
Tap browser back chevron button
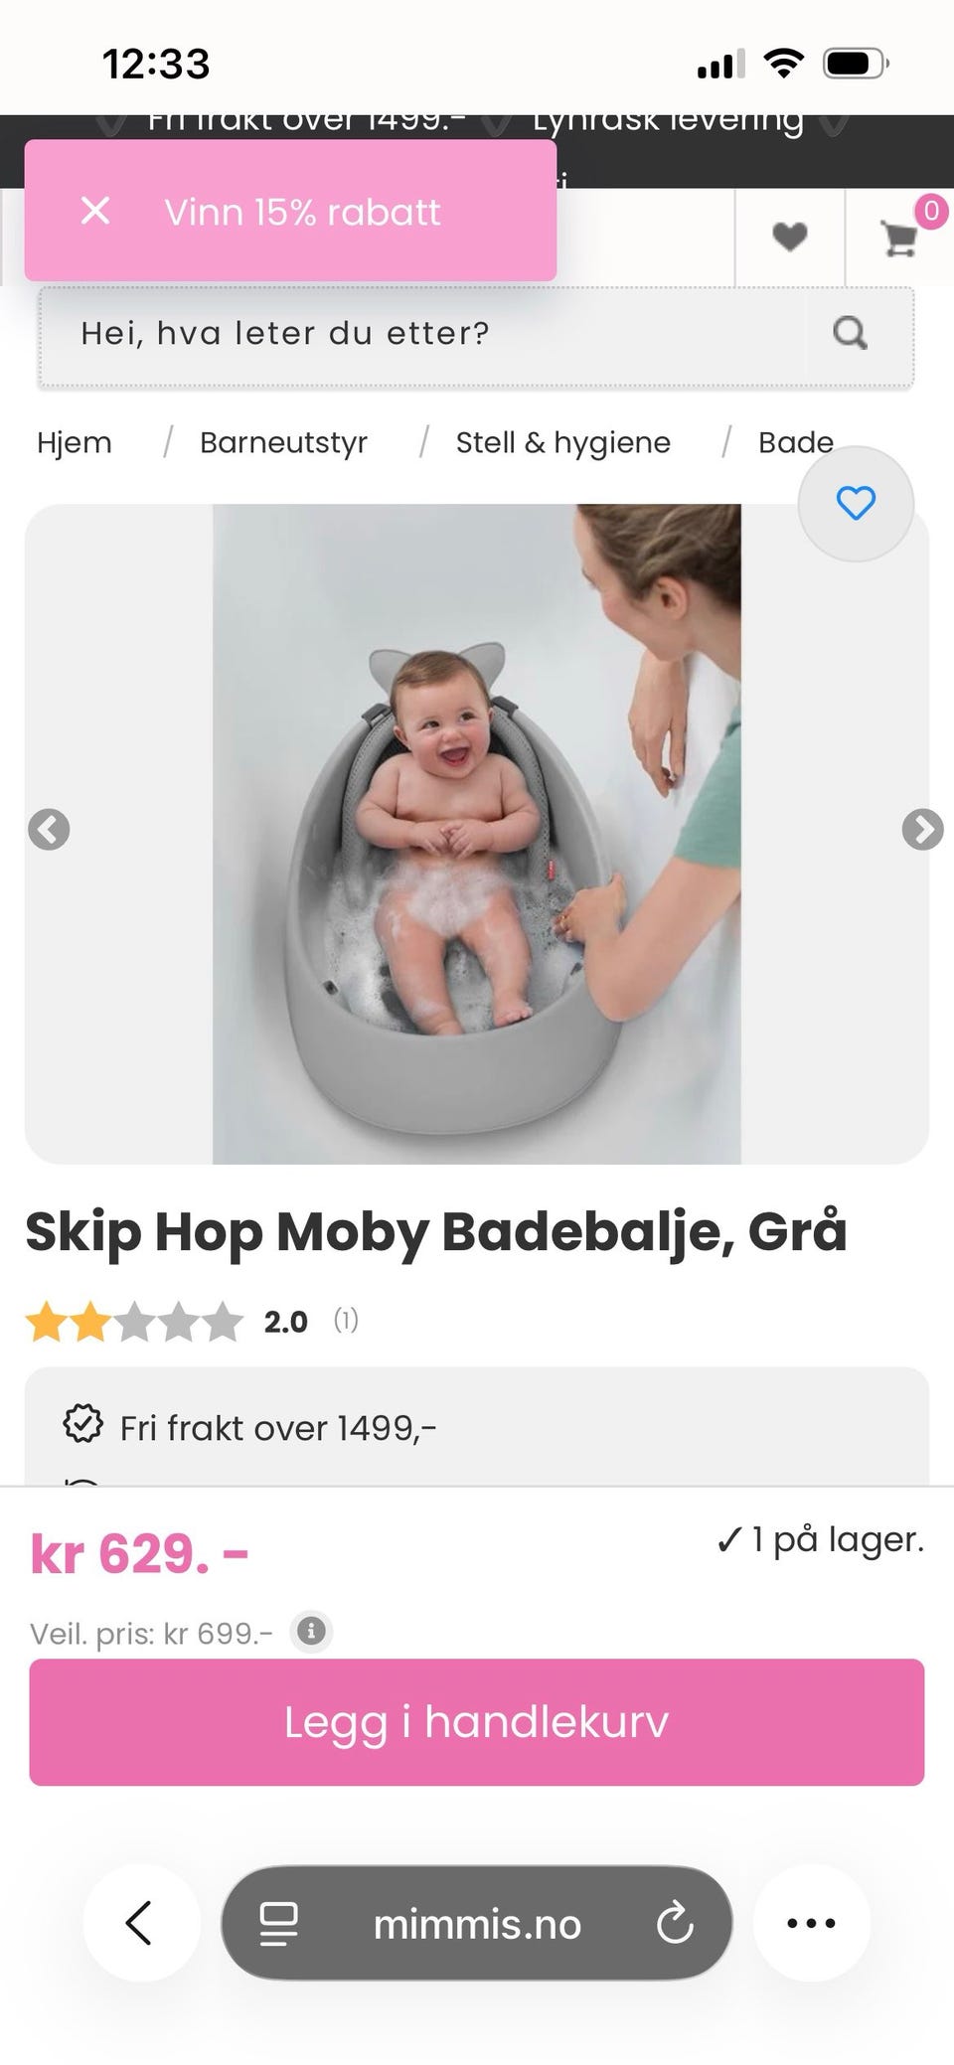(x=141, y=1923)
